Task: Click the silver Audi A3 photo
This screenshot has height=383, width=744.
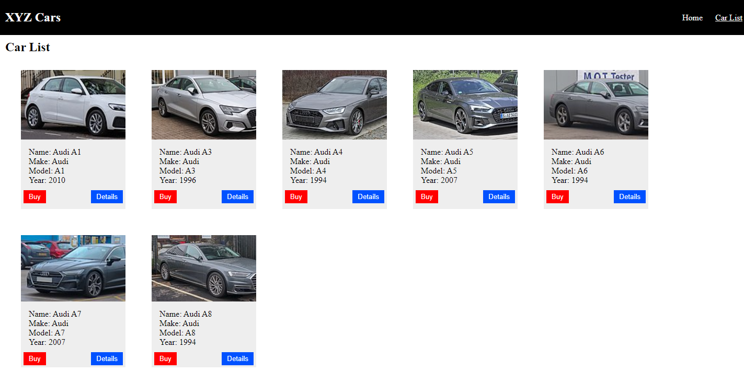Action: 204,105
